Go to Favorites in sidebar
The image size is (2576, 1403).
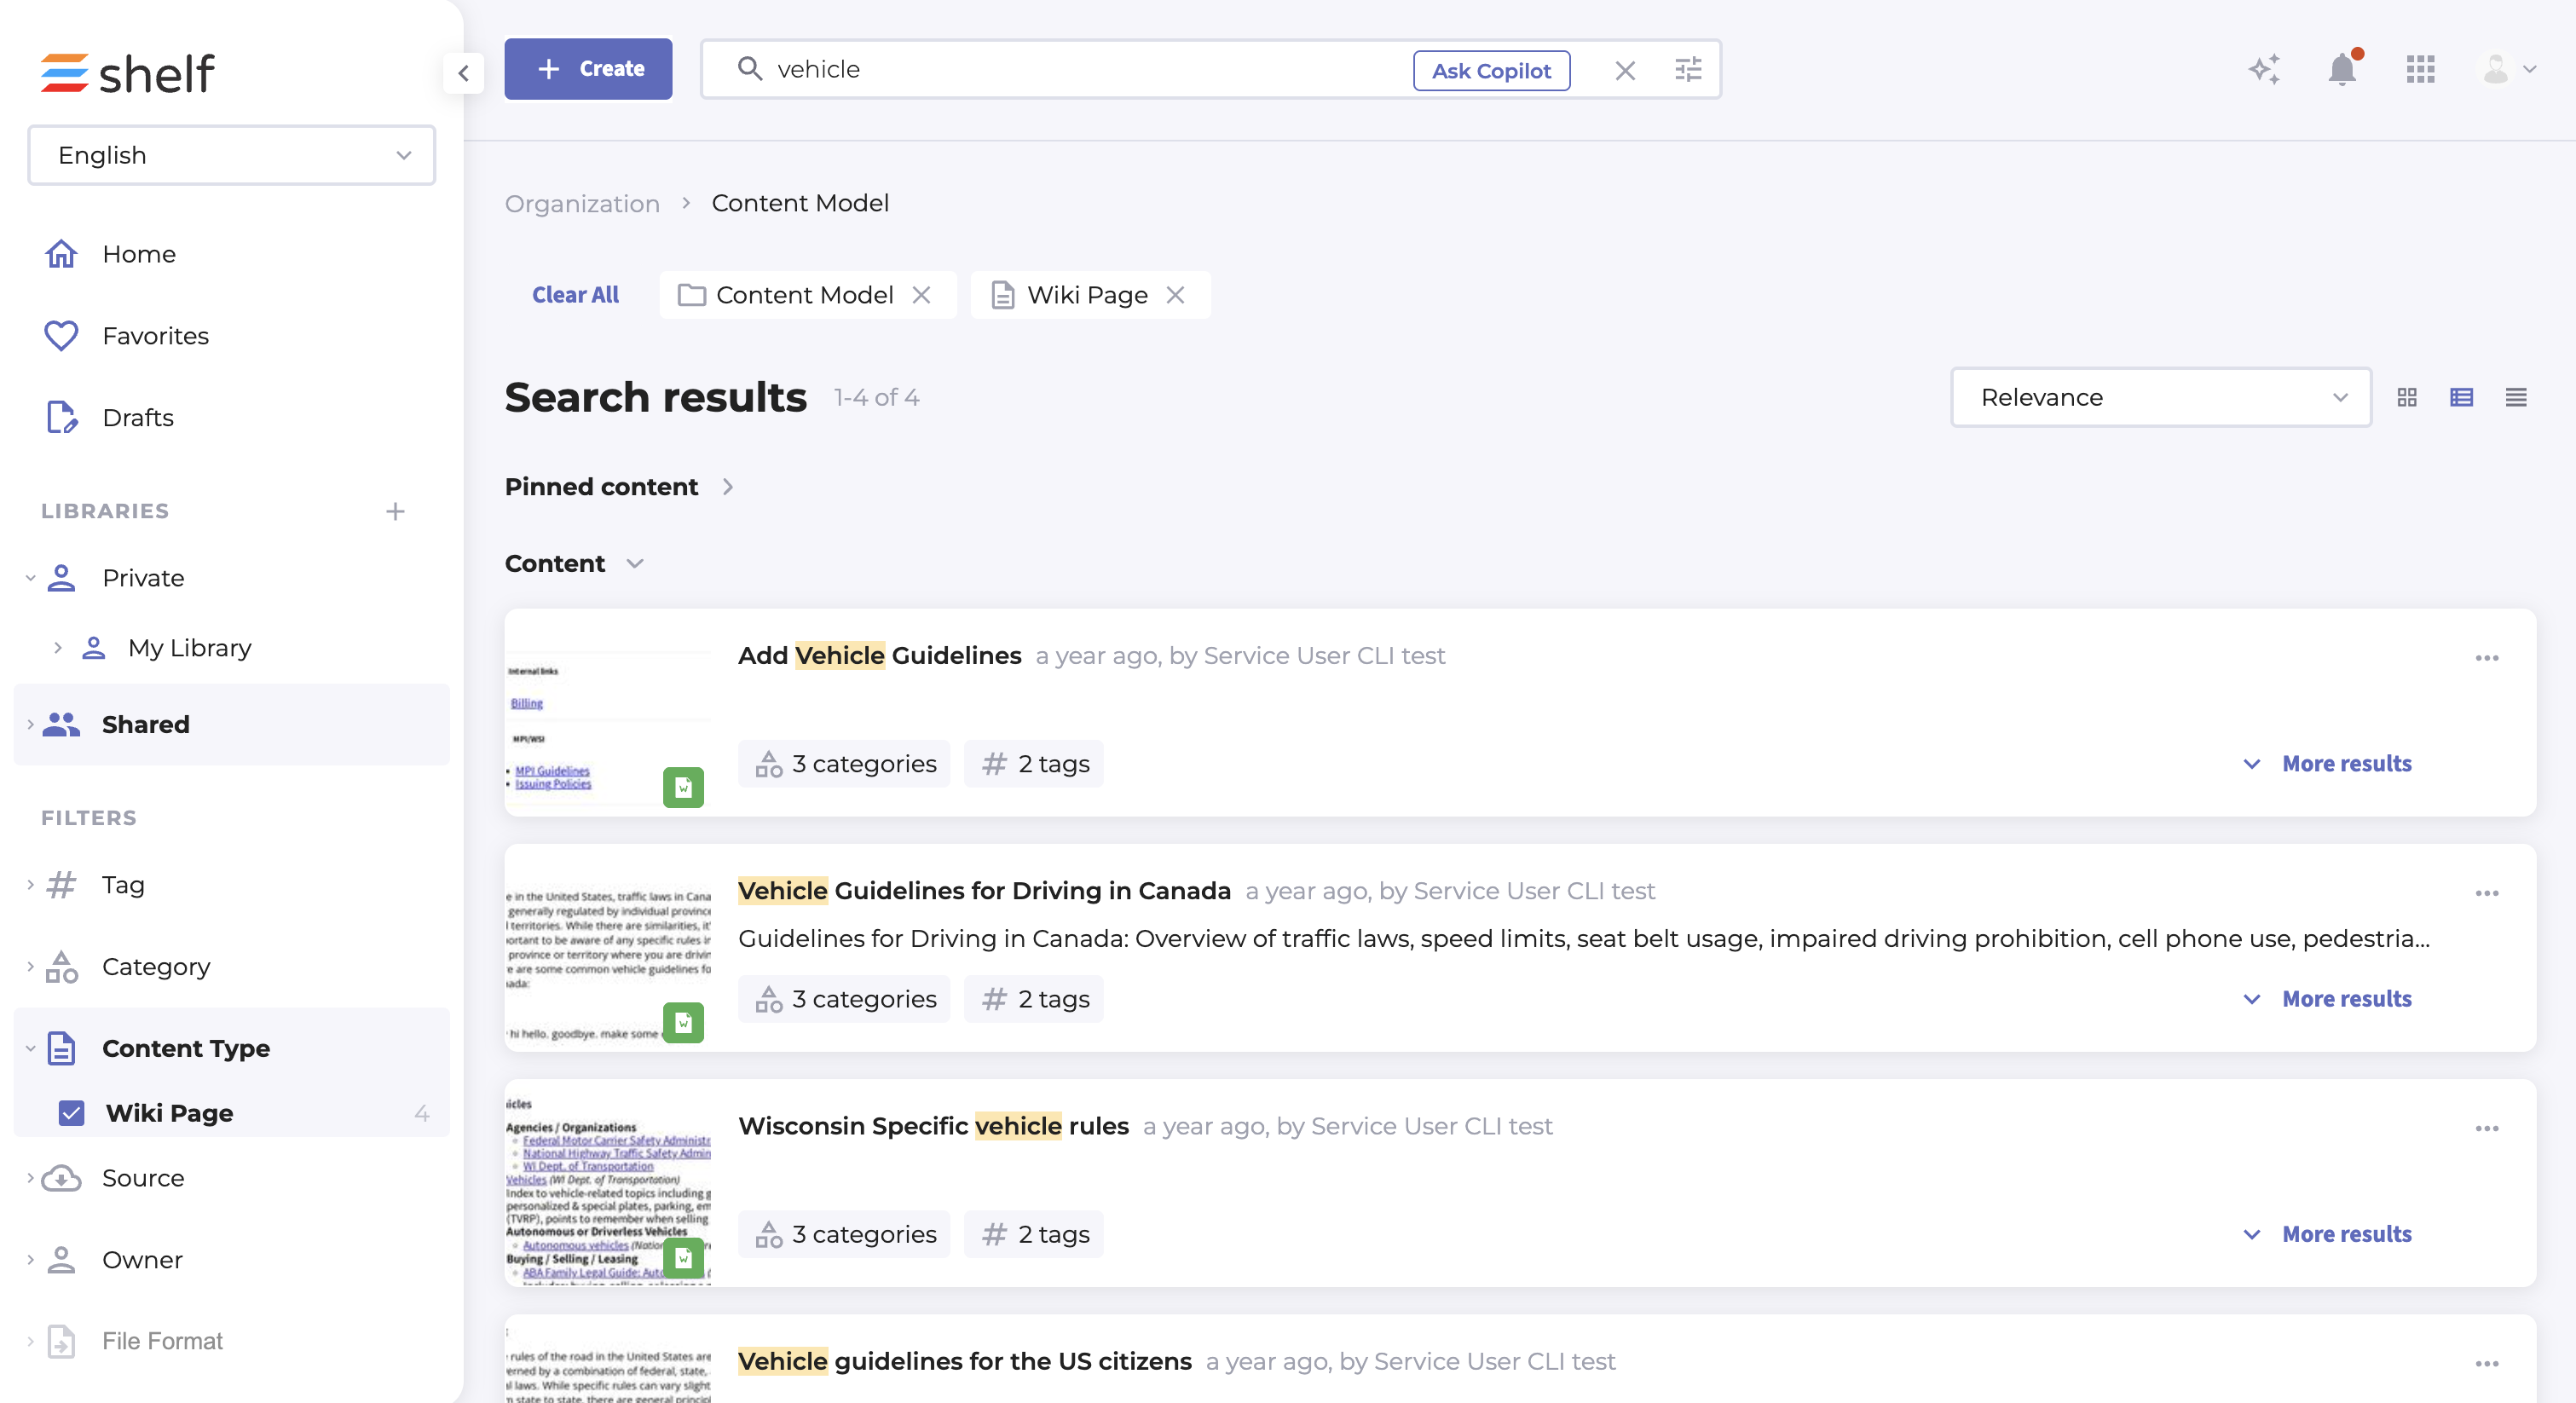click(x=155, y=336)
